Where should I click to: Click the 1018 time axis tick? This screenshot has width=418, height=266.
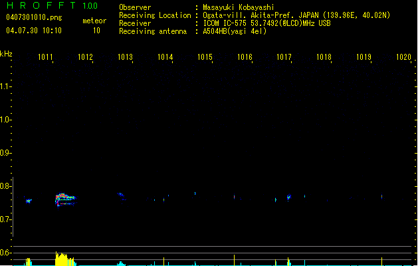324,57
